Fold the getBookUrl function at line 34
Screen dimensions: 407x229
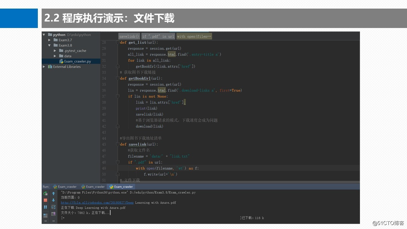point(117,79)
